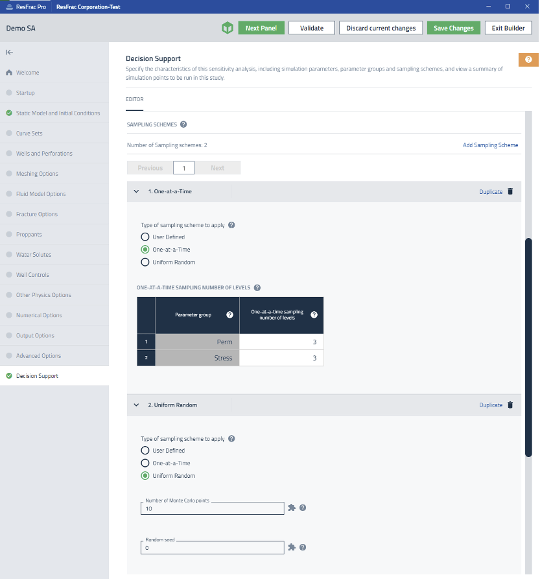Screen dimensions: 540x579
Task: Open the Proppants panel
Action: pyautogui.click(x=54, y=235)
